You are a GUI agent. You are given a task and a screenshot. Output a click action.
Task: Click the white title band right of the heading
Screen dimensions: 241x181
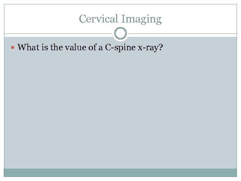[201, 19]
